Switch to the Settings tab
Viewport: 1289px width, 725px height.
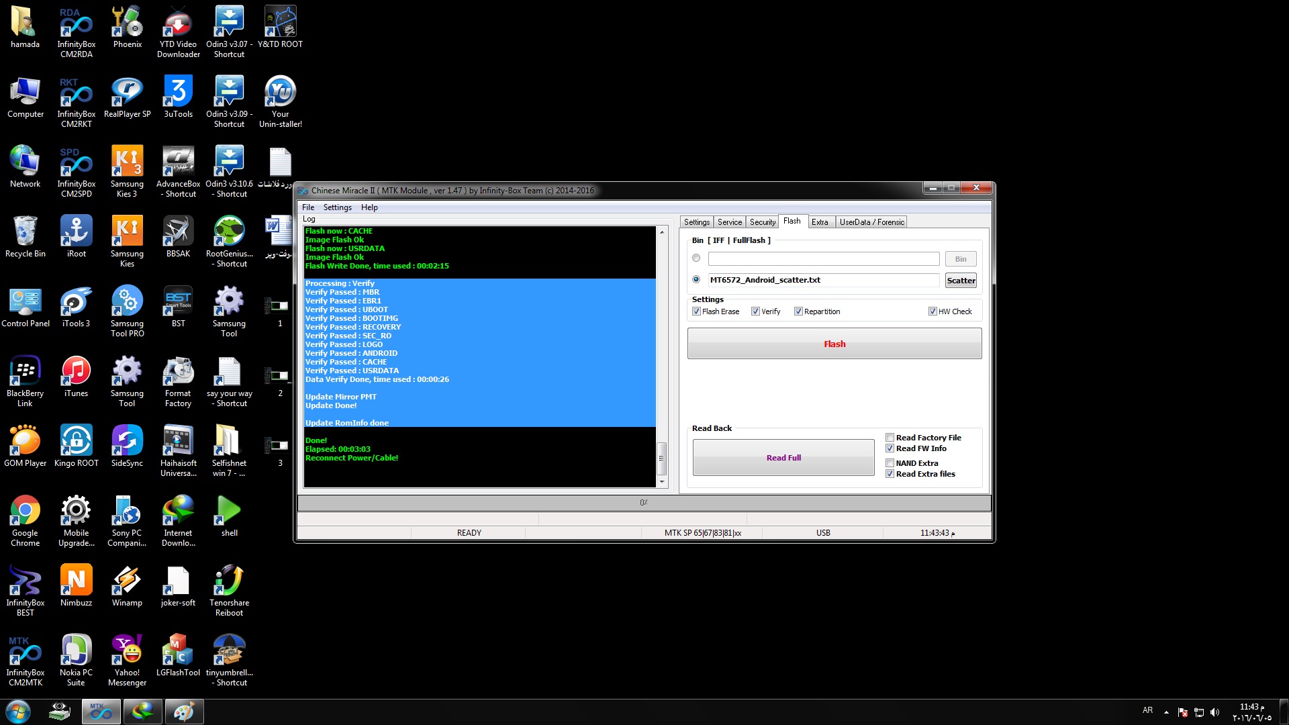point(697,222)
